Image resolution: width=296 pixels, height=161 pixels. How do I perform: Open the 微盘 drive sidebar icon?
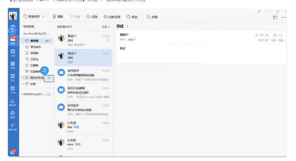pos(13,115)
